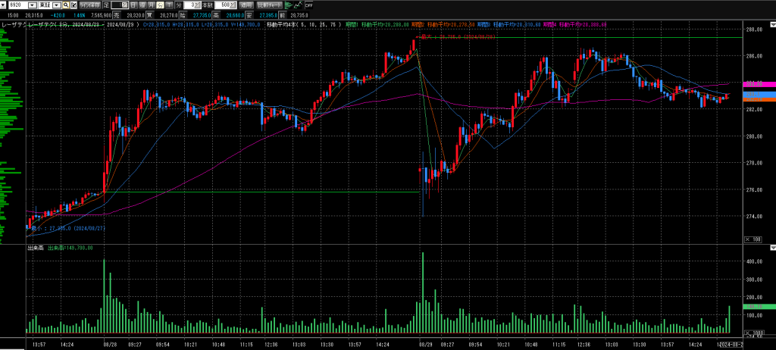Click the ×100 scale indicator beside price axis
The height and width of the screenshot is (350, 776).
coord(755,239)
